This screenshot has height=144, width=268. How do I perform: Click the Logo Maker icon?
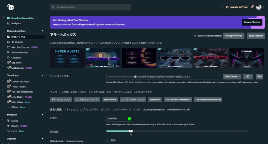9,97
